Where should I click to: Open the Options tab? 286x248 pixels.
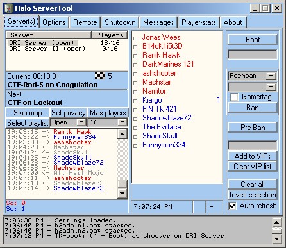point(54,22)
